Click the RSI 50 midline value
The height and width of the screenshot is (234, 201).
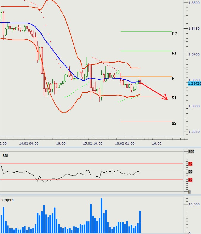click(x=190, y=171)
